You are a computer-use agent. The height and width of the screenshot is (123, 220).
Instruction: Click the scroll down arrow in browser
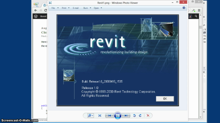coord(200,117)
